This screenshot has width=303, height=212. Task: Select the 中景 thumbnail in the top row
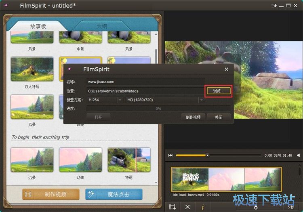click(80, 38)
